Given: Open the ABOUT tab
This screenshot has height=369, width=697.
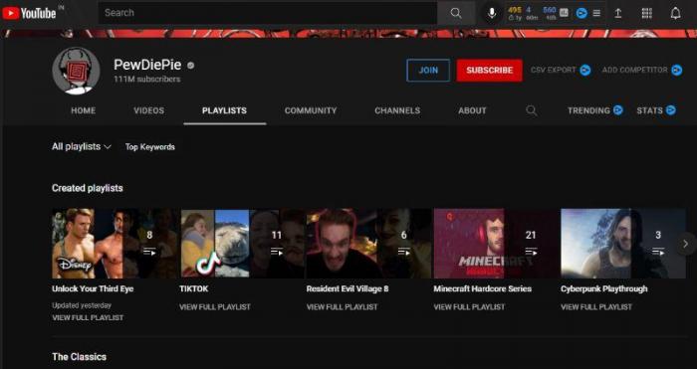Looking at the screenshot, I should 472,110.
